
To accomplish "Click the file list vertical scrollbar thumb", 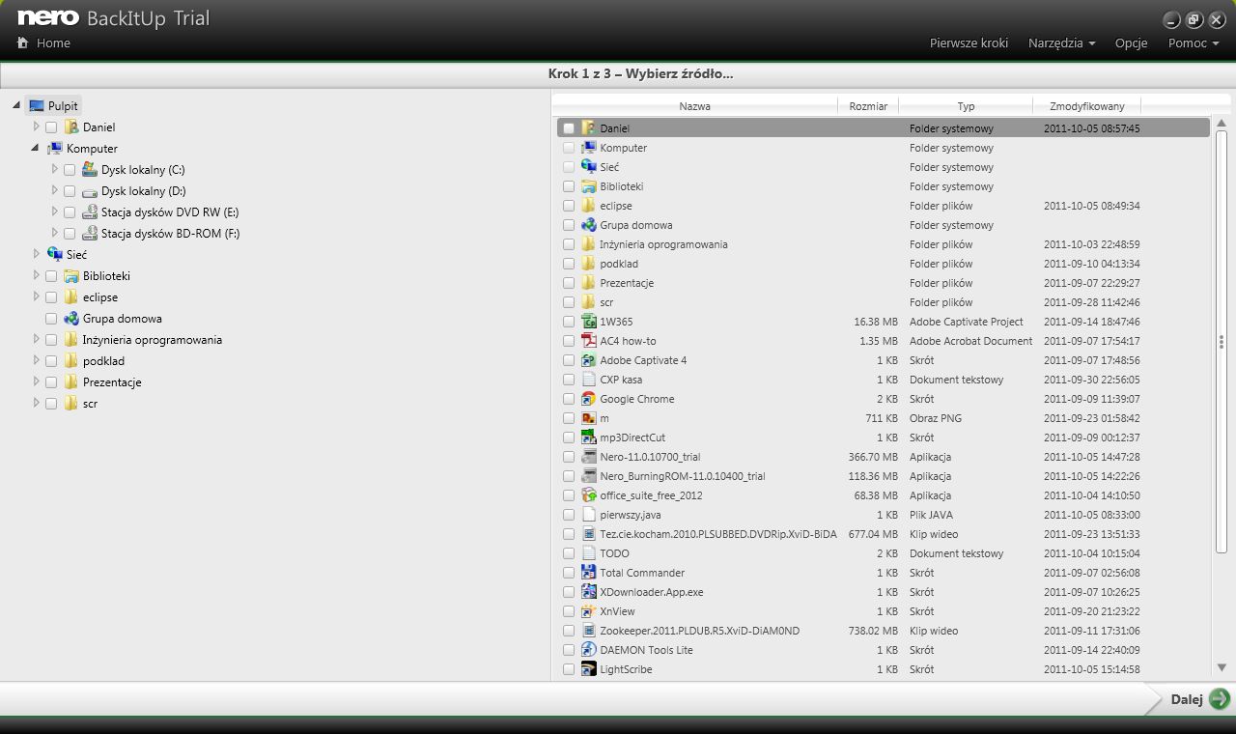I will (x=1222, y=341).
